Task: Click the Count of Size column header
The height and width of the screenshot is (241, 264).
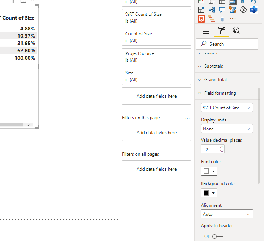Action: pos(18,18)
